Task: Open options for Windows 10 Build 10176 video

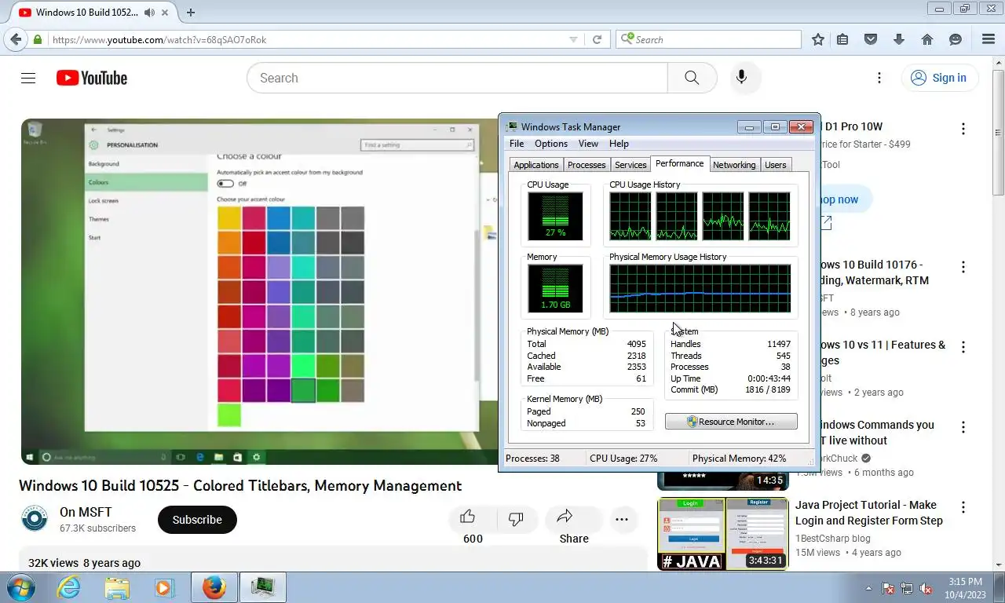Action: (963, 267)
